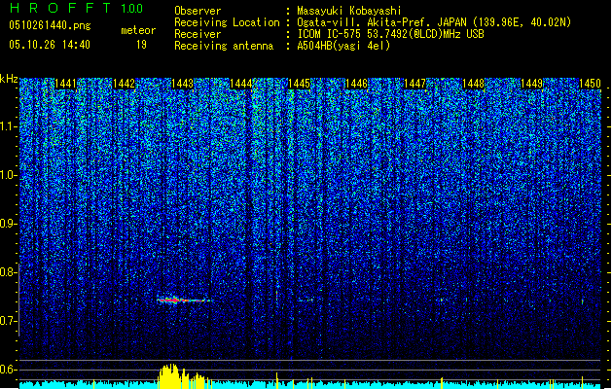Click the 0.9 frequency axis label

pos(9,224)
